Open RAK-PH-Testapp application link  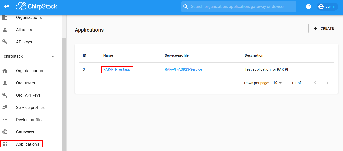point(117,69)
